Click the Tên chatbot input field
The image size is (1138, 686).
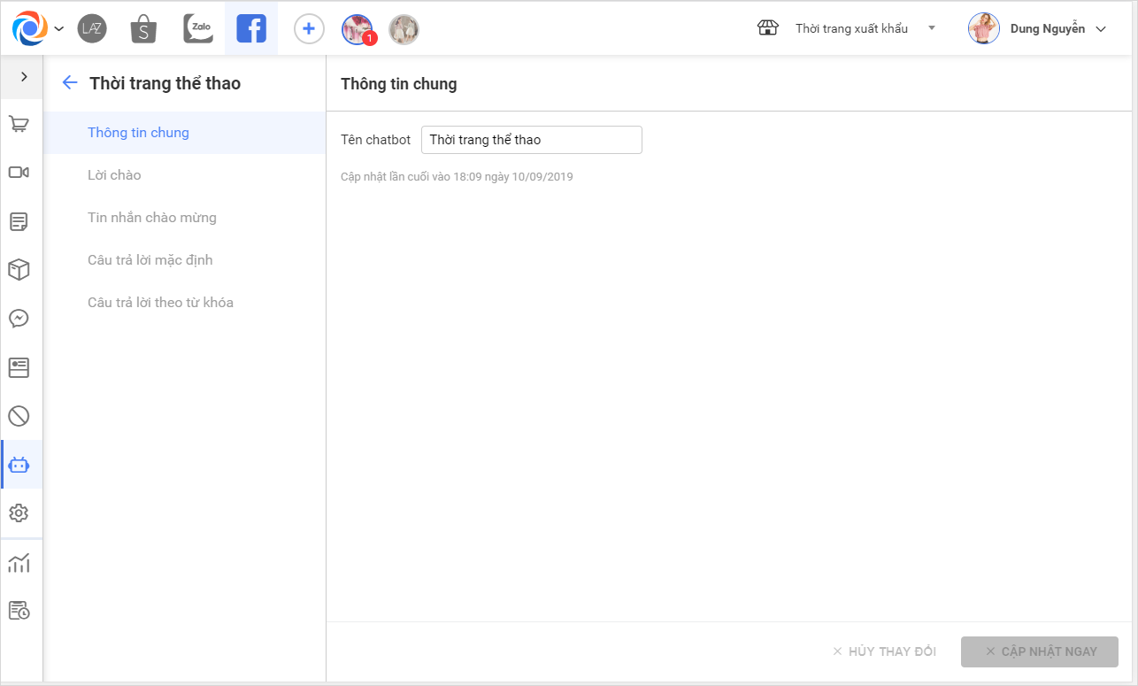[531, 140]
